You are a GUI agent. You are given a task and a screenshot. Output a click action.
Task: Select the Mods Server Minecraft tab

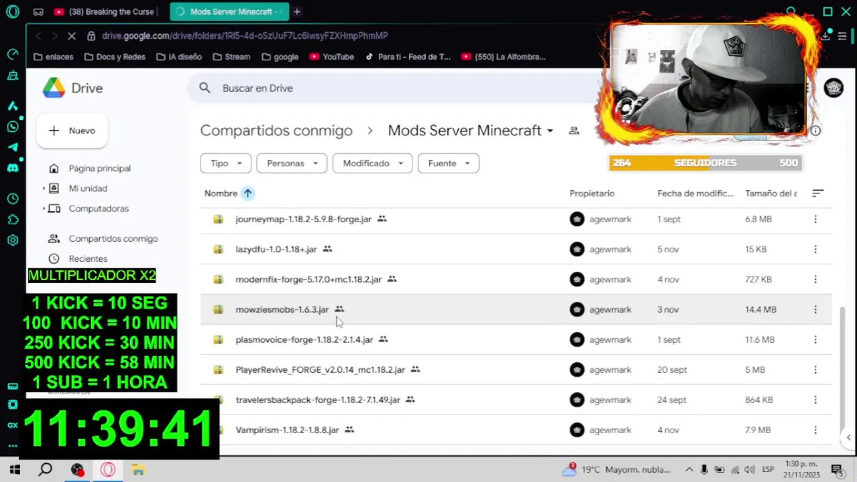[229, 11]
